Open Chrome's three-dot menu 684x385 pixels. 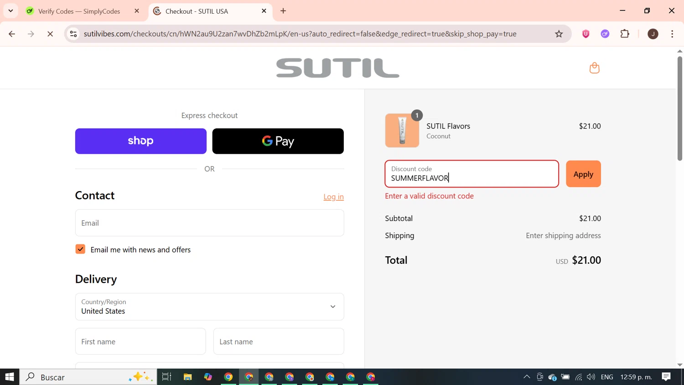[672, 34]
